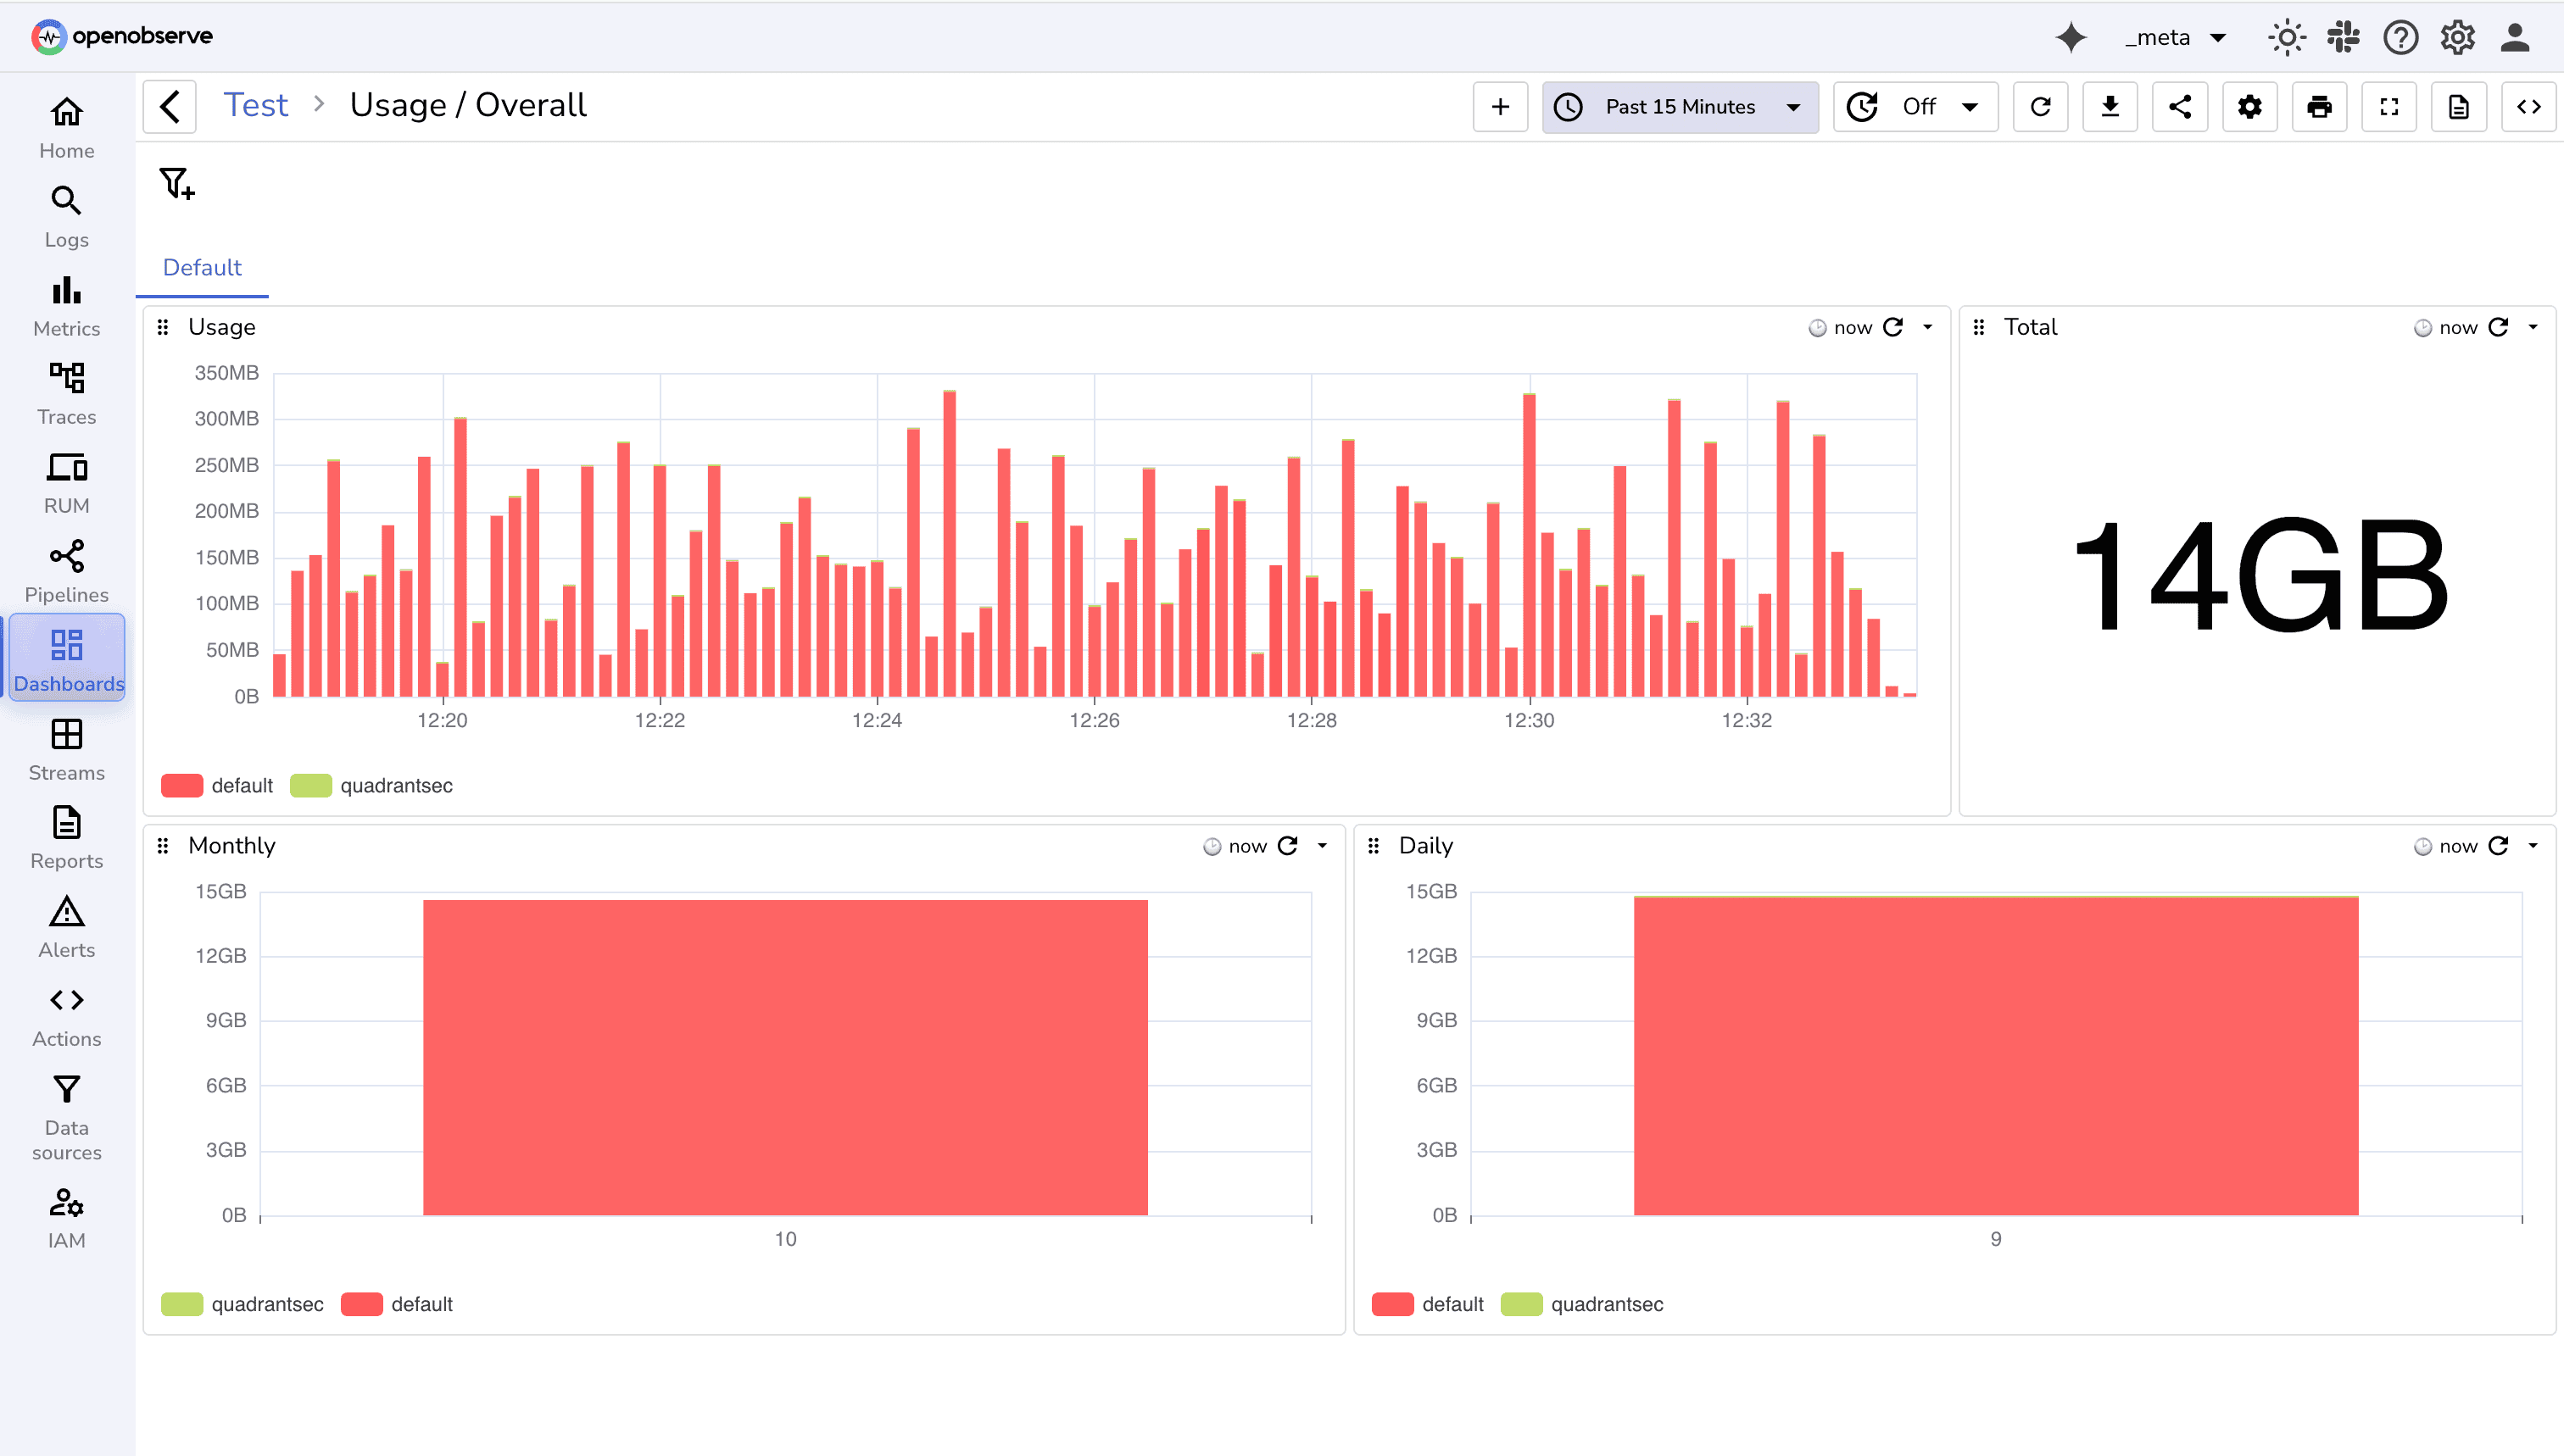Toggle light/dark theme
Image resolution: width=2564 pixels, height=1456 pixels.
click(2286, 37)
